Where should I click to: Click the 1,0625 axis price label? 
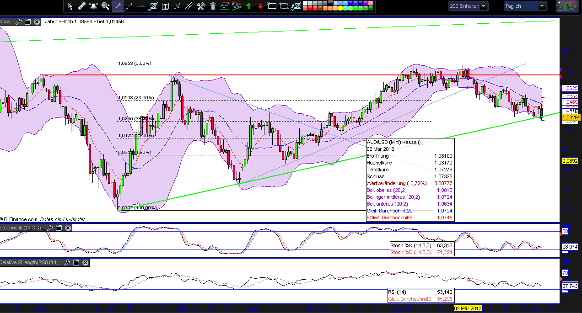(570, 88)
